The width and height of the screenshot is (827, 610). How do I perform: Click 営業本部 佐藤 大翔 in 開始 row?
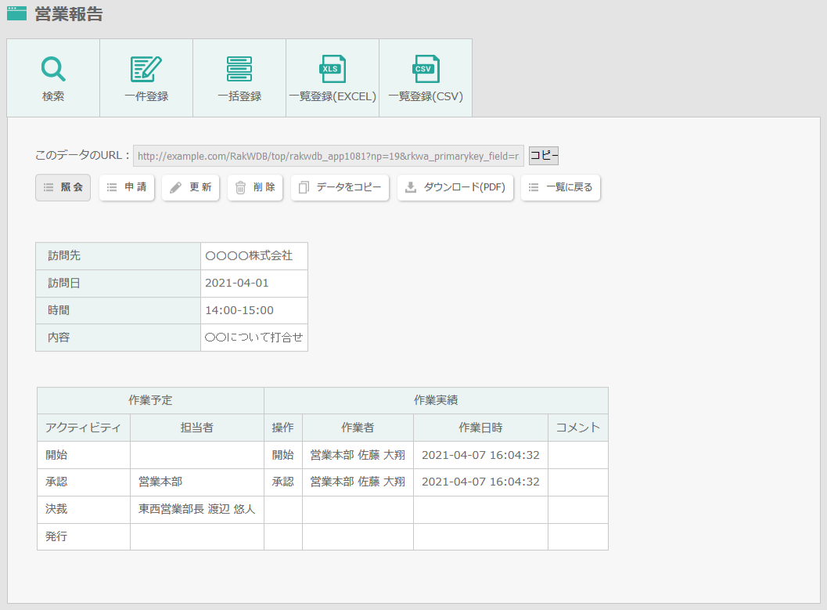click(x=358, y=455)
